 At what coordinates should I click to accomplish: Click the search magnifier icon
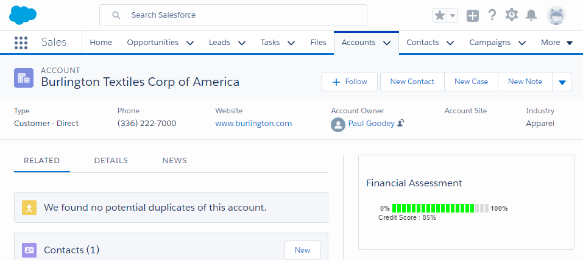(x=116, y=15)
